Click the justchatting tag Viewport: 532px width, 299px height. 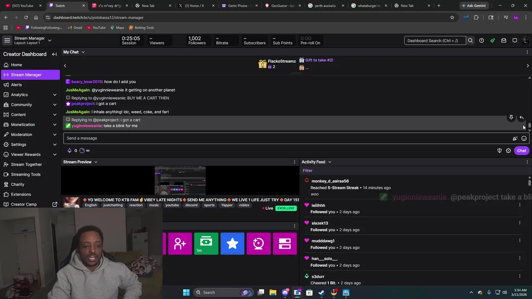(113, 205)
